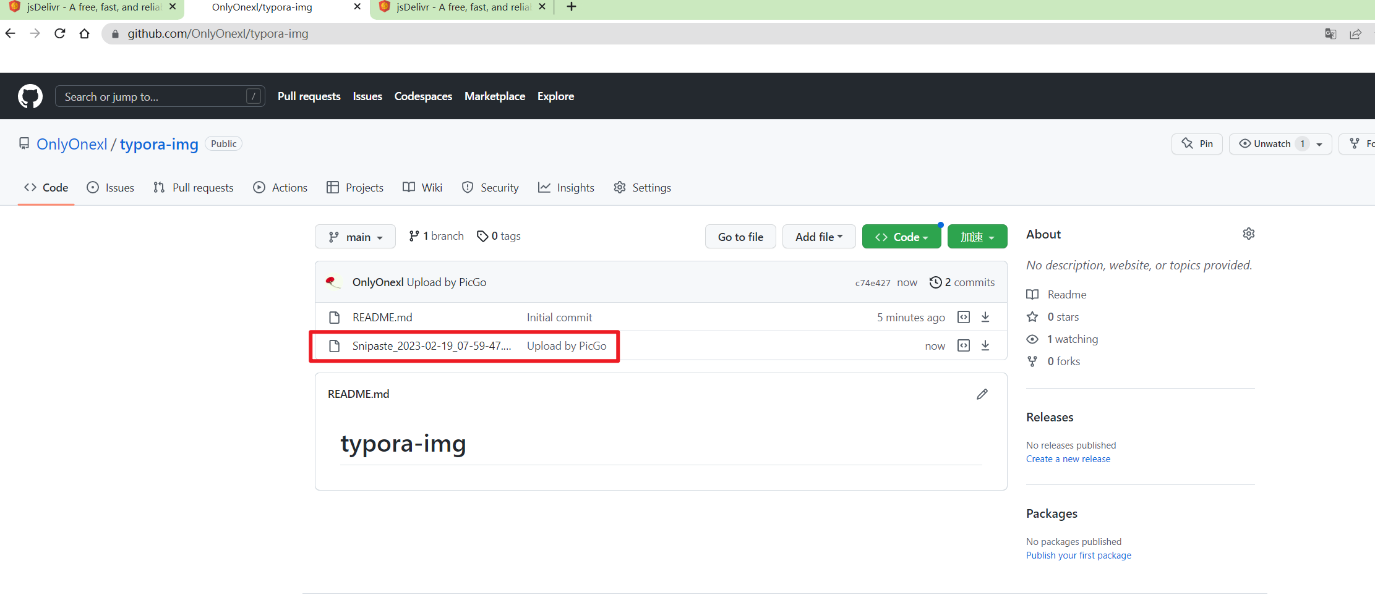This screenshot has width=1375, height=595.
Task: Click Create a new release link
Action: 1068,459
